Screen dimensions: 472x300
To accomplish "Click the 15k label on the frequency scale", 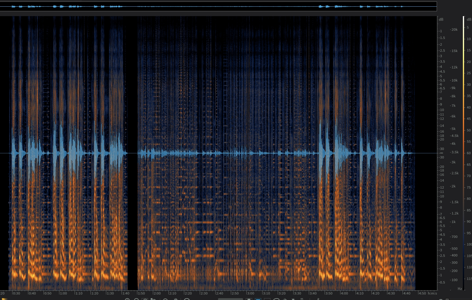I will [454, 51].
